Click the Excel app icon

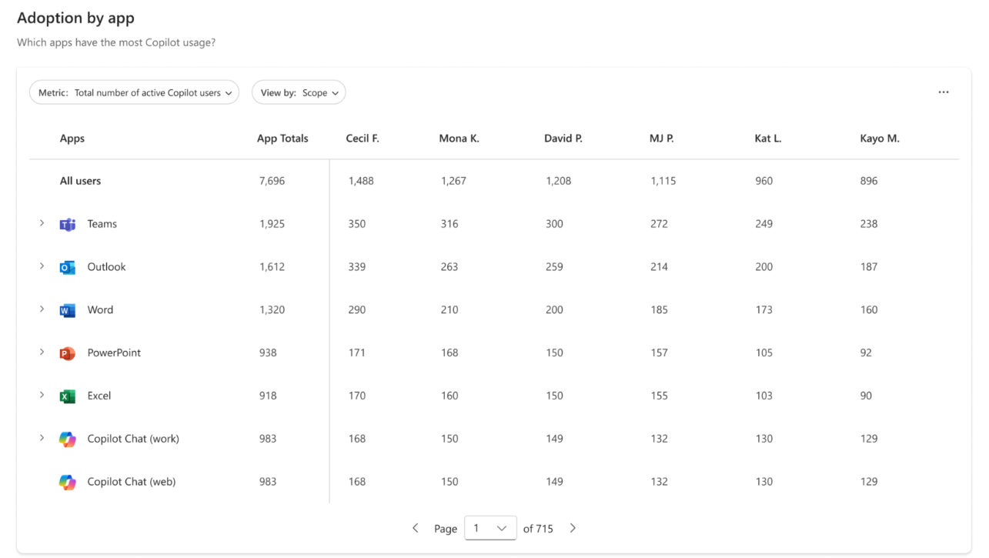click(68, 396)
